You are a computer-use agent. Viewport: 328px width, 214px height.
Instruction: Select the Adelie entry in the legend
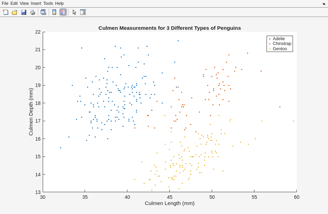[279, 39]
